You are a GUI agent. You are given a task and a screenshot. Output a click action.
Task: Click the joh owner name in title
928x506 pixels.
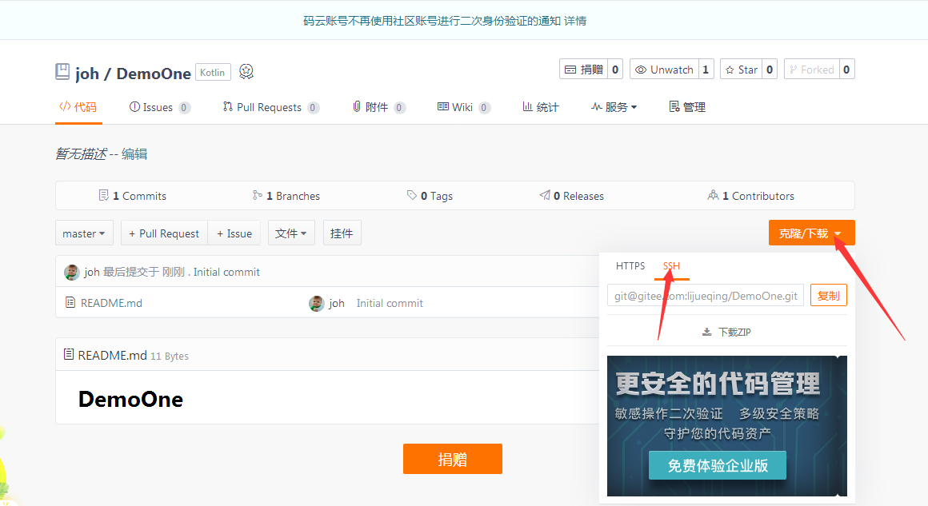(87, 74)
